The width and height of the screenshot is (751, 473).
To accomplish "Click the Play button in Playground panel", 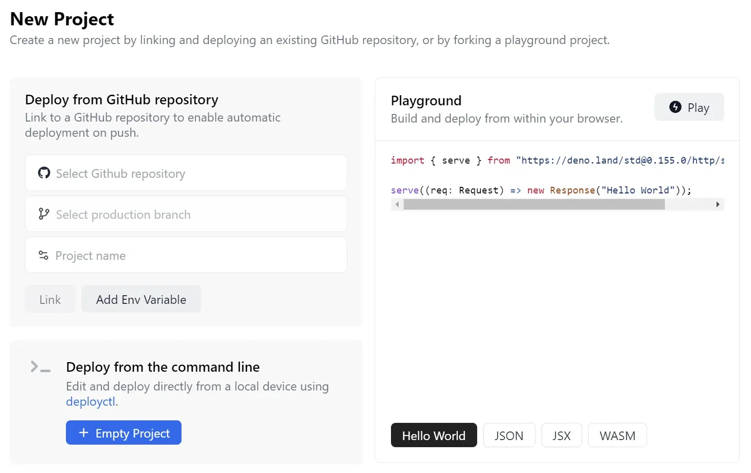I will click(x=689, y=107).
